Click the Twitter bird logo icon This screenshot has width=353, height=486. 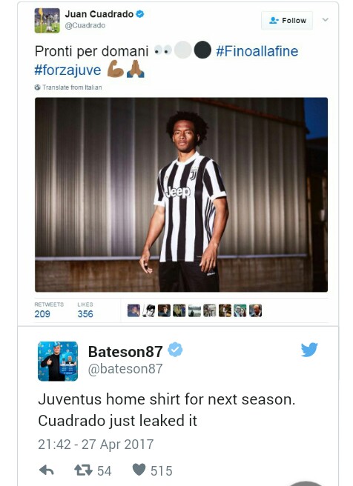(309, 350)
